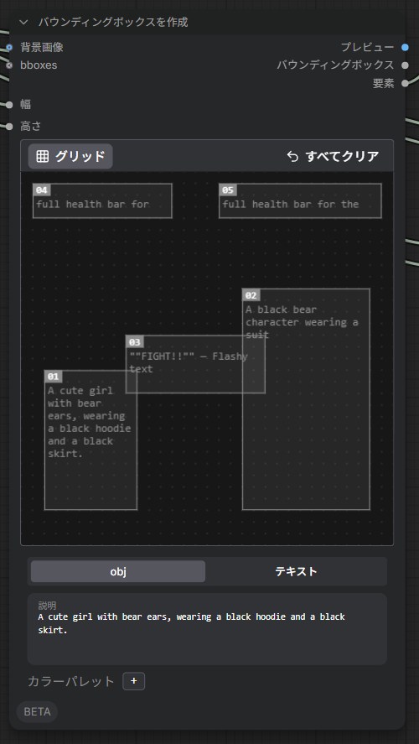Viewport: 419px width, 744px height.
Task: Click the BETA badge
Action: point(37,712)
